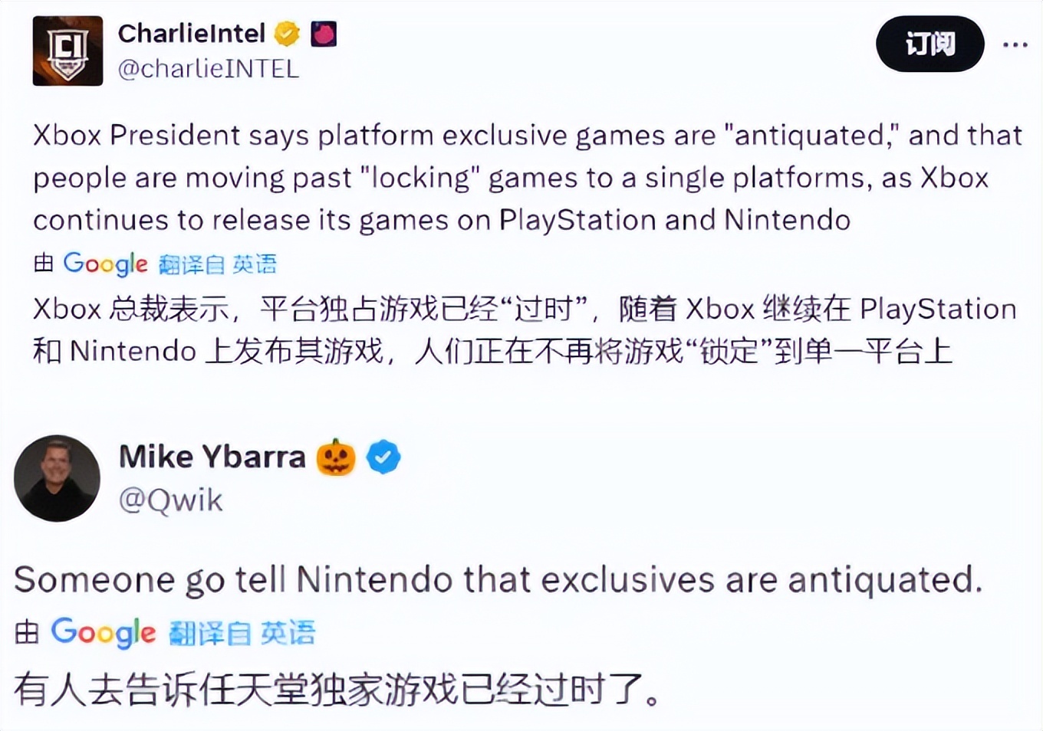Click the purple affiliate badge beside CharlieIntel
The image size is (1043, 731).
[x=324, y=34]
